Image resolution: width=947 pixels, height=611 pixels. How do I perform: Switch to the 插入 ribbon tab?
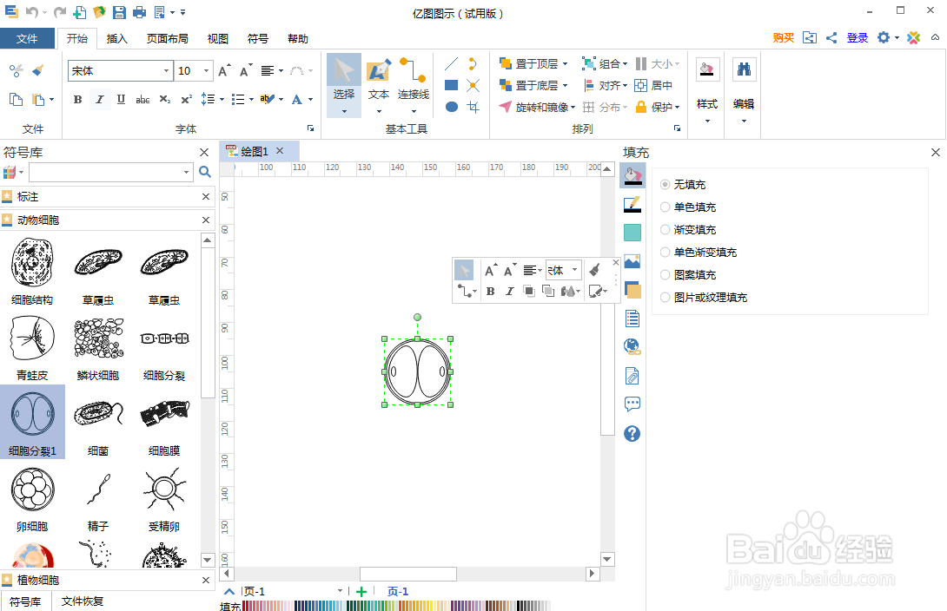(x=118, y=38)
